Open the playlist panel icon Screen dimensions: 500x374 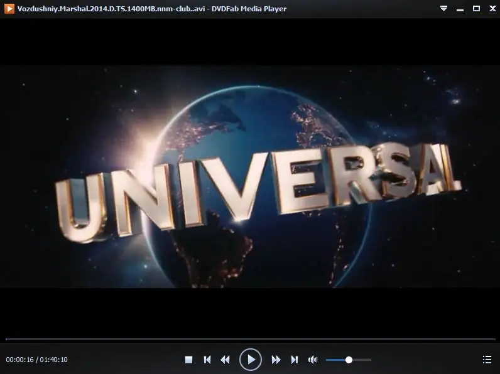(x=487, y=360)
